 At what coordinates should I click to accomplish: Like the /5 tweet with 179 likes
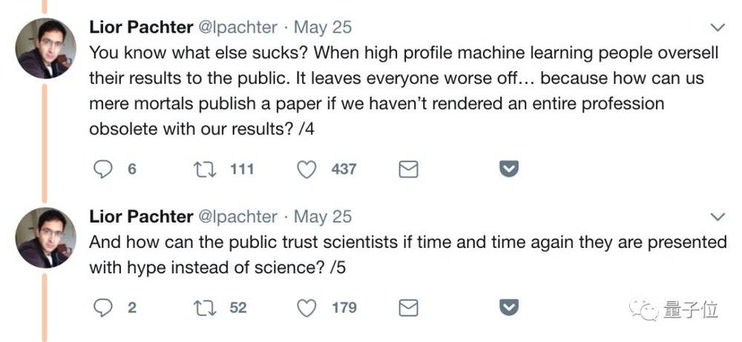[x=306, y=307]
